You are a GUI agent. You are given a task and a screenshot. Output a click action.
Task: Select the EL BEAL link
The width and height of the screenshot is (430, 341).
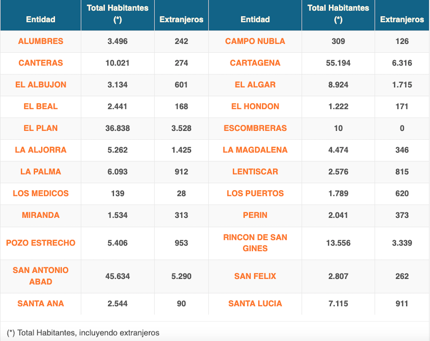[x=41, y=106]
